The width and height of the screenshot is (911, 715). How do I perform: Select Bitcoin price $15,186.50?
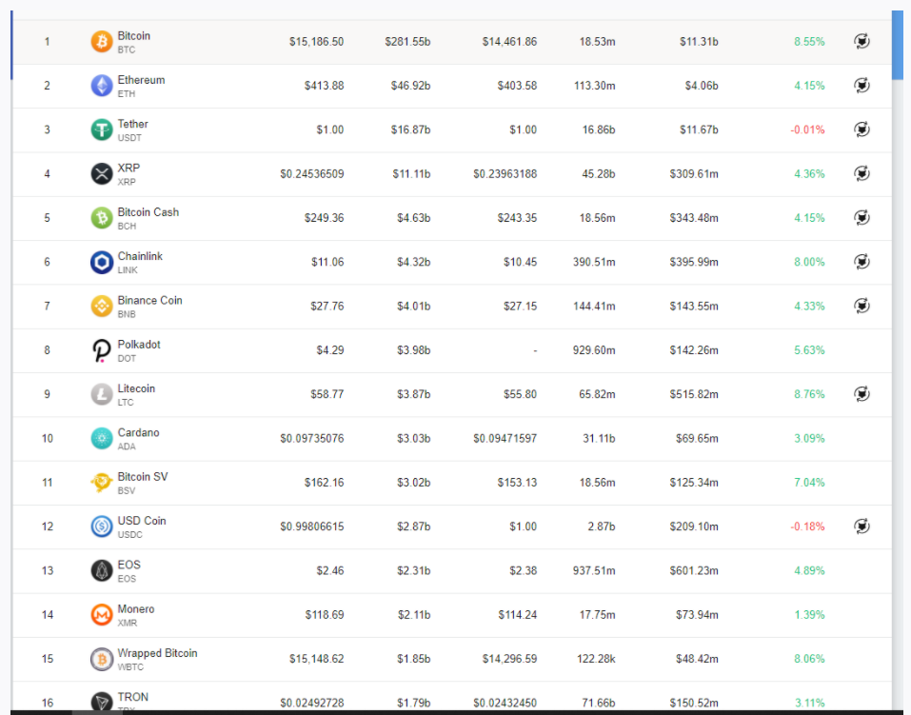pos(317,42)
